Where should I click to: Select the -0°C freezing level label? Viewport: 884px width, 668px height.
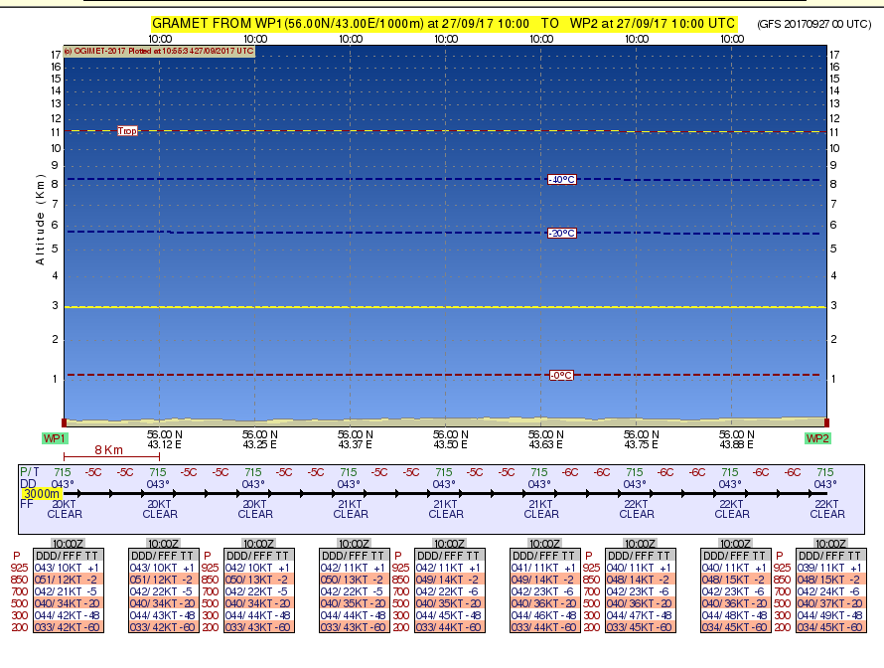(561, 375)
